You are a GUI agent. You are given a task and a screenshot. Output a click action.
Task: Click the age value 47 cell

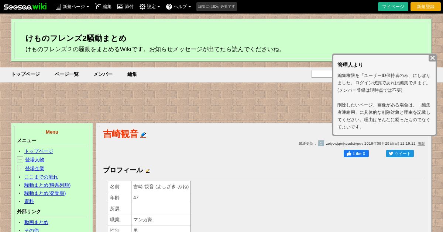161,198
